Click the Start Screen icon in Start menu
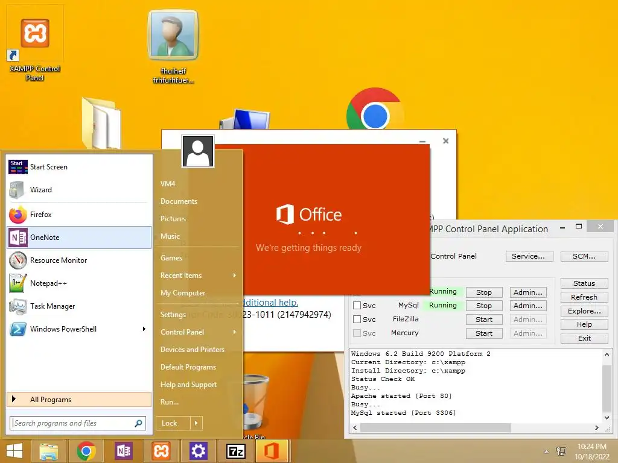Screen dimensions: 618x463 pos(18,167)
